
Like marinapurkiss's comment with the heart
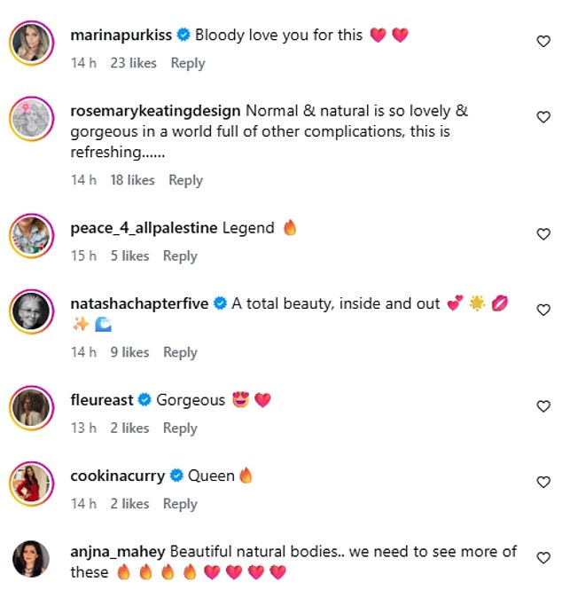coord(543,42)
